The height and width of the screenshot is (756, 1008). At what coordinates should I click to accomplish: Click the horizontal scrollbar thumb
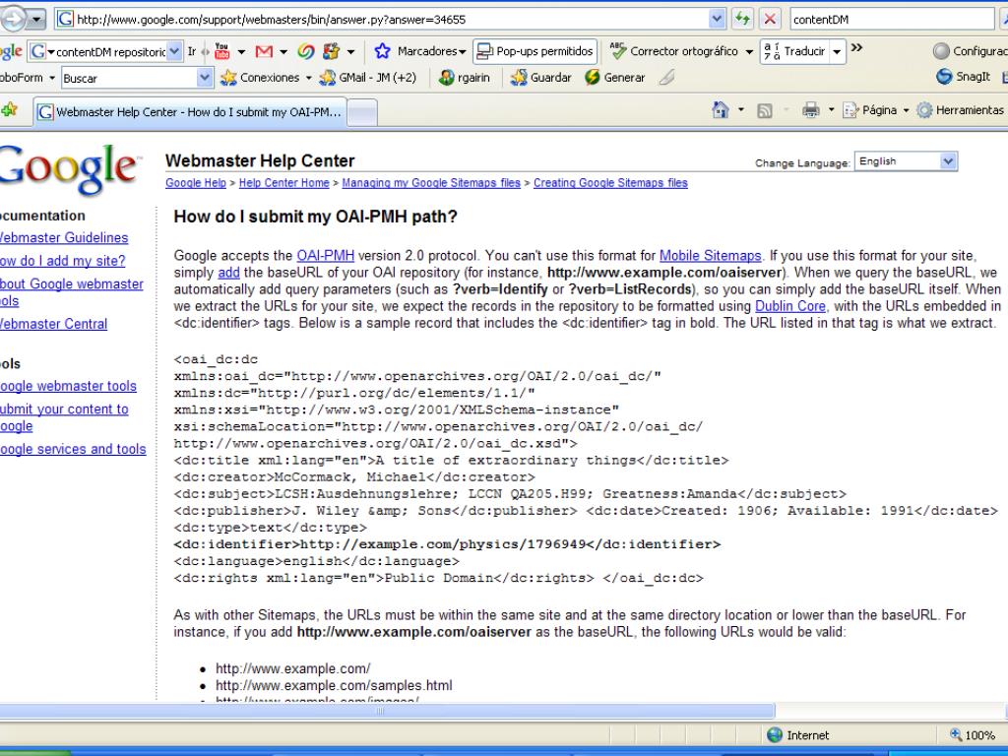coord(387,711)
